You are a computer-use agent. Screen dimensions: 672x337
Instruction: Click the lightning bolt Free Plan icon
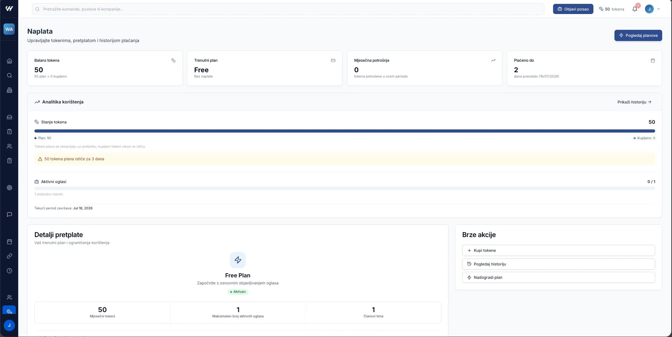coord(238,260)
